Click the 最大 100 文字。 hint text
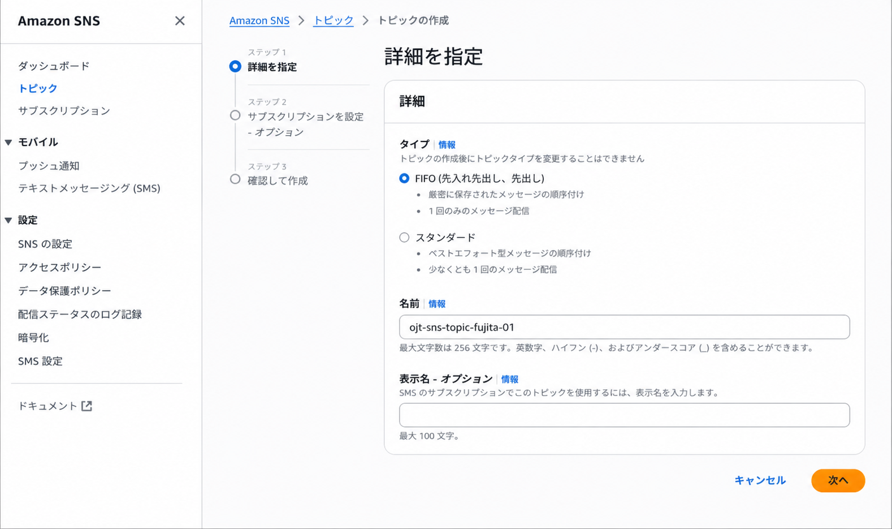 (430, 436)
